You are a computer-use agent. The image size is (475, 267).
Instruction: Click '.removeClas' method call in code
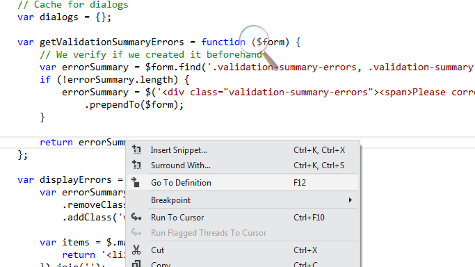(x=94, y=205)
